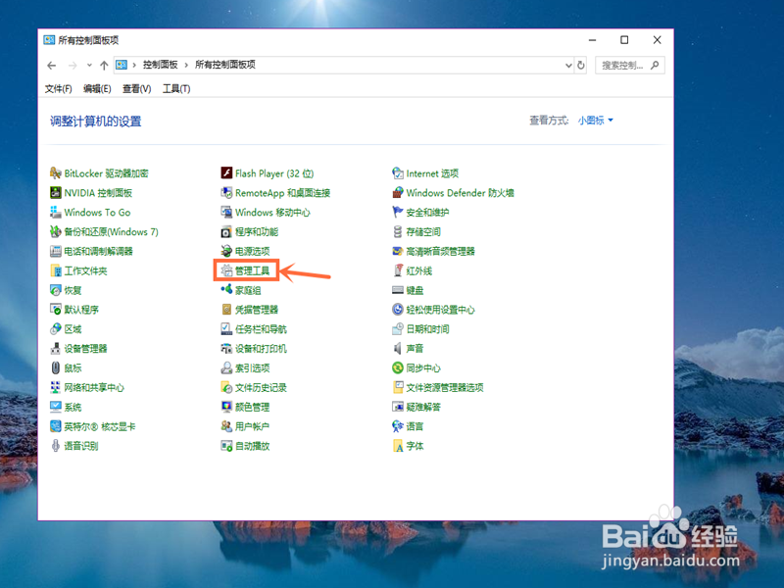Click the 程序和功能 icon
This screenshot has width=784, height=588.
click(226, 231)
